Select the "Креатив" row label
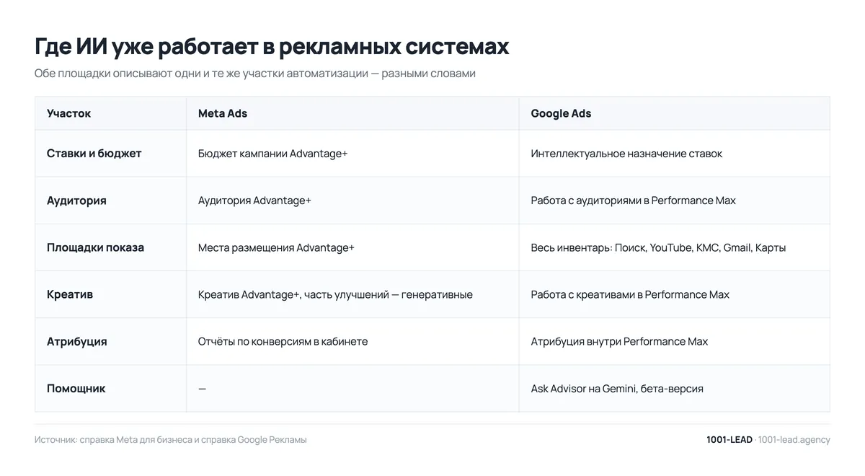The image size is (865, 476). tap(70, 294)
